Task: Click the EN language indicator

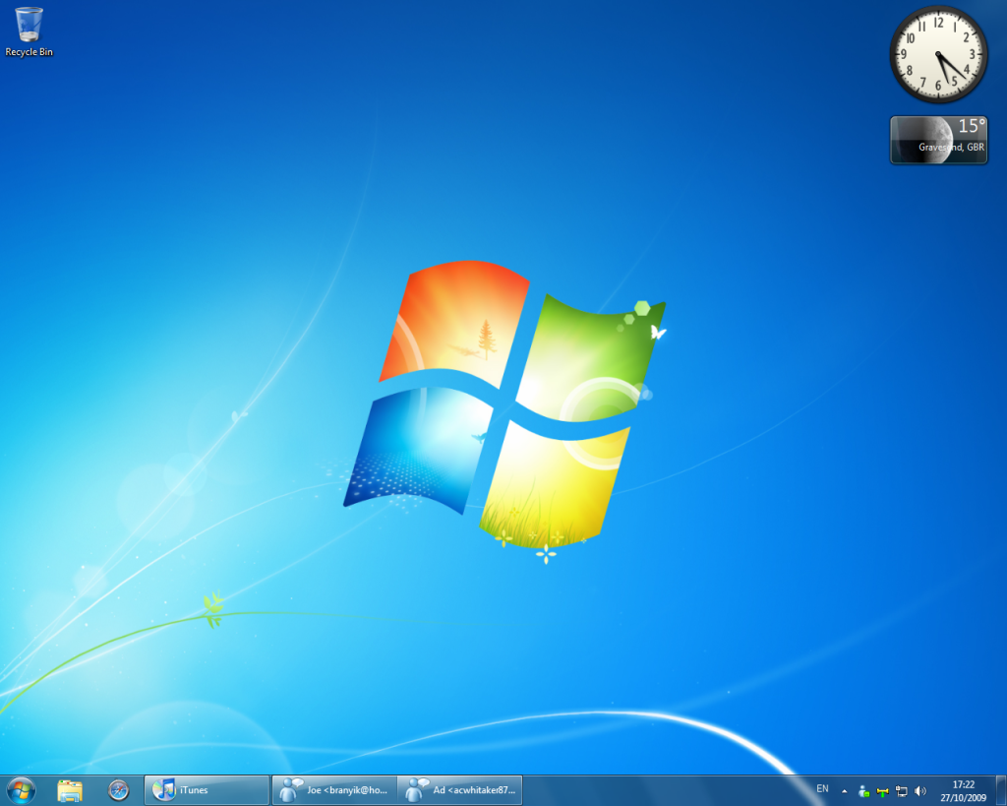Action: (x=822, y=788)
